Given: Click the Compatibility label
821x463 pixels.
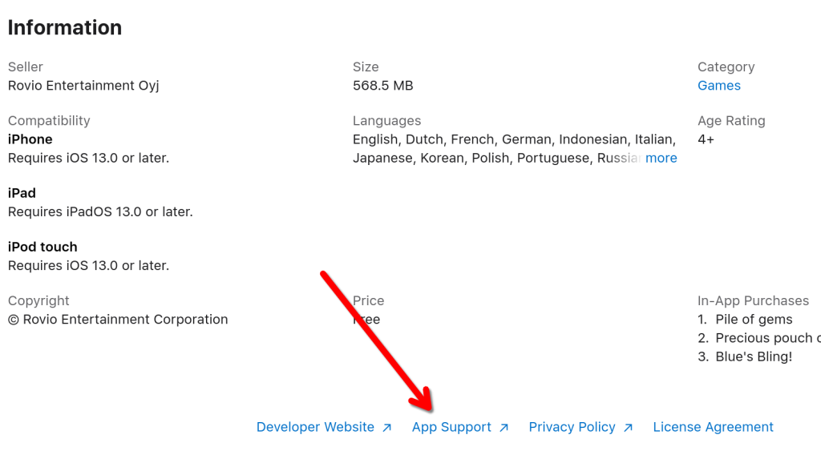Looking at the screenshot, I should (x=49, y=121).
